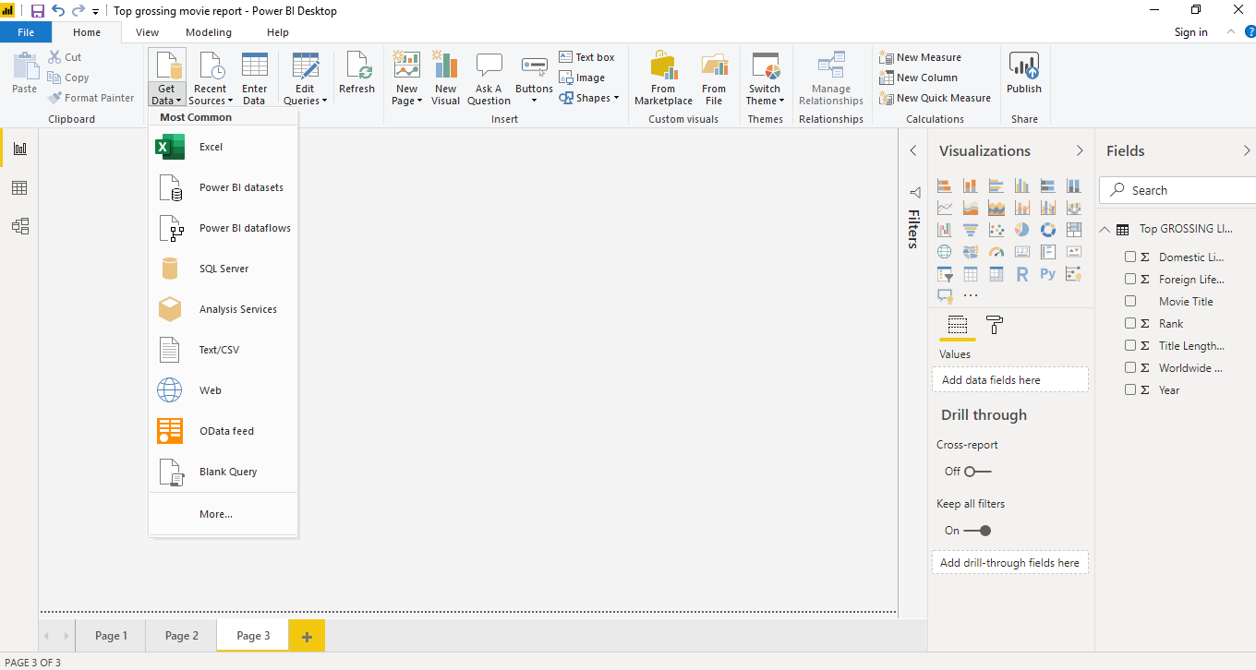Check the Foreign Life... field checkbox
1256x670 pixels.
(1130, 279)
